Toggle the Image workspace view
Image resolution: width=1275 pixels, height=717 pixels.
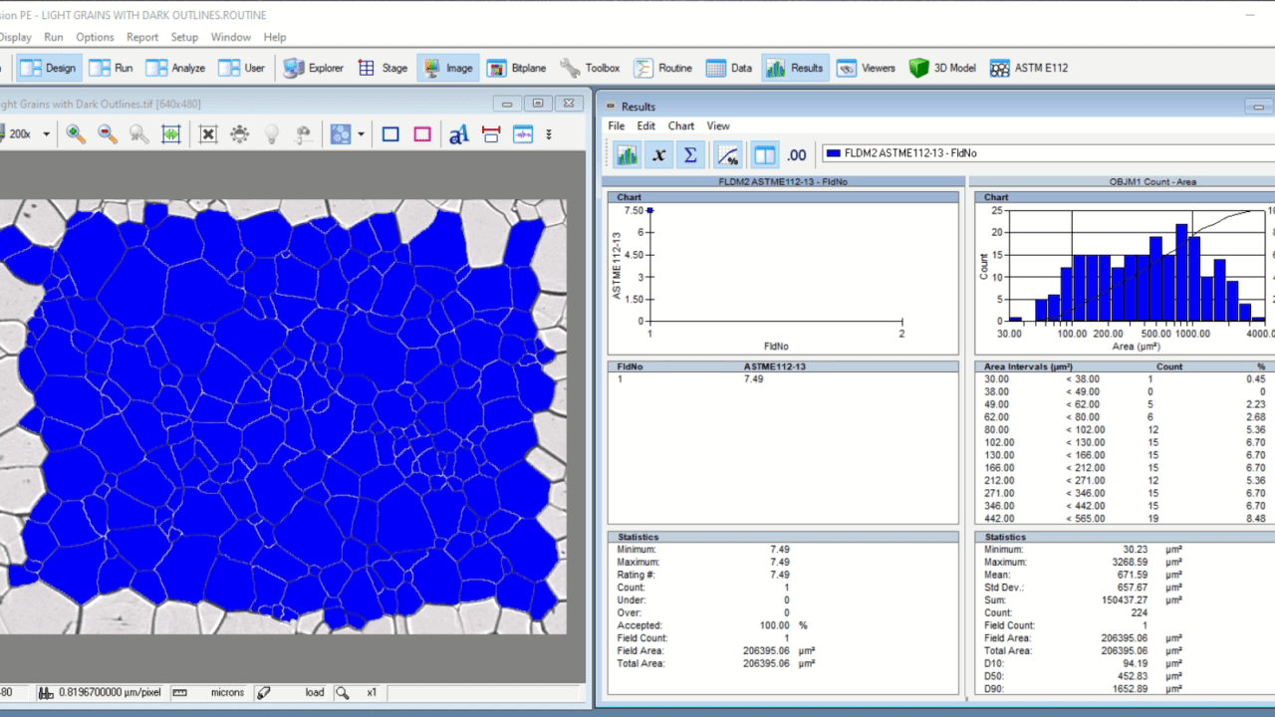tap(449, 67)
